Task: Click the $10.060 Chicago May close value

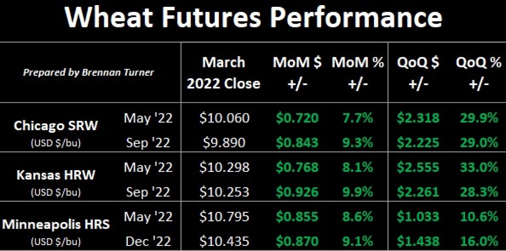Action: point(224,118)
